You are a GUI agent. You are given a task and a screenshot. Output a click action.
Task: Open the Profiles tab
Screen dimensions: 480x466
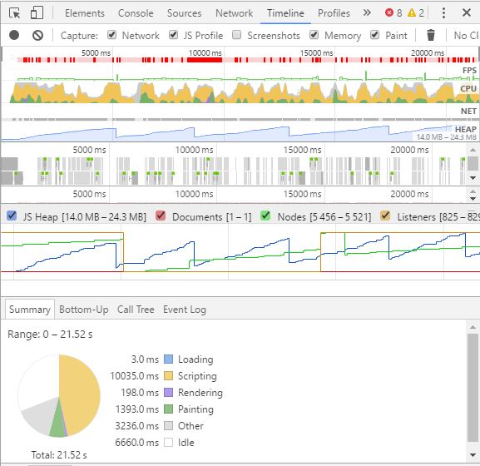pyautogui.click(x=334, y=13)
